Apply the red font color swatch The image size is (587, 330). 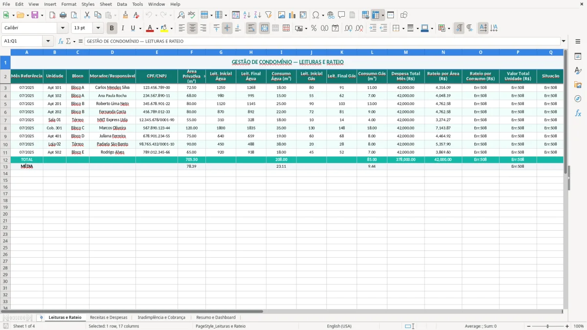(150, 28)
